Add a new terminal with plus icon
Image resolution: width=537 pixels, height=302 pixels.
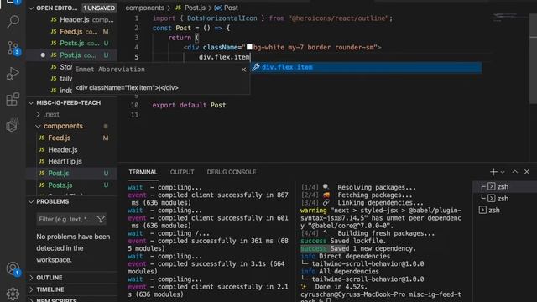[493, 172]
